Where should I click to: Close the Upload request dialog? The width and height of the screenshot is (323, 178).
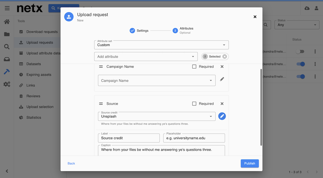pyautogui.click(x=255, y=17)
